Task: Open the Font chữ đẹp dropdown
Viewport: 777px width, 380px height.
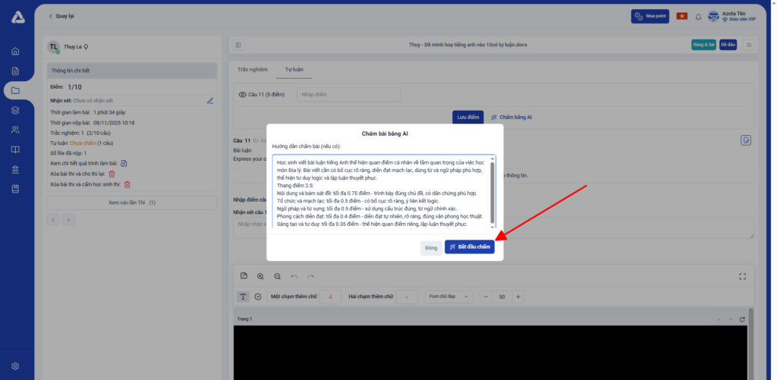Action: (447, 296)
